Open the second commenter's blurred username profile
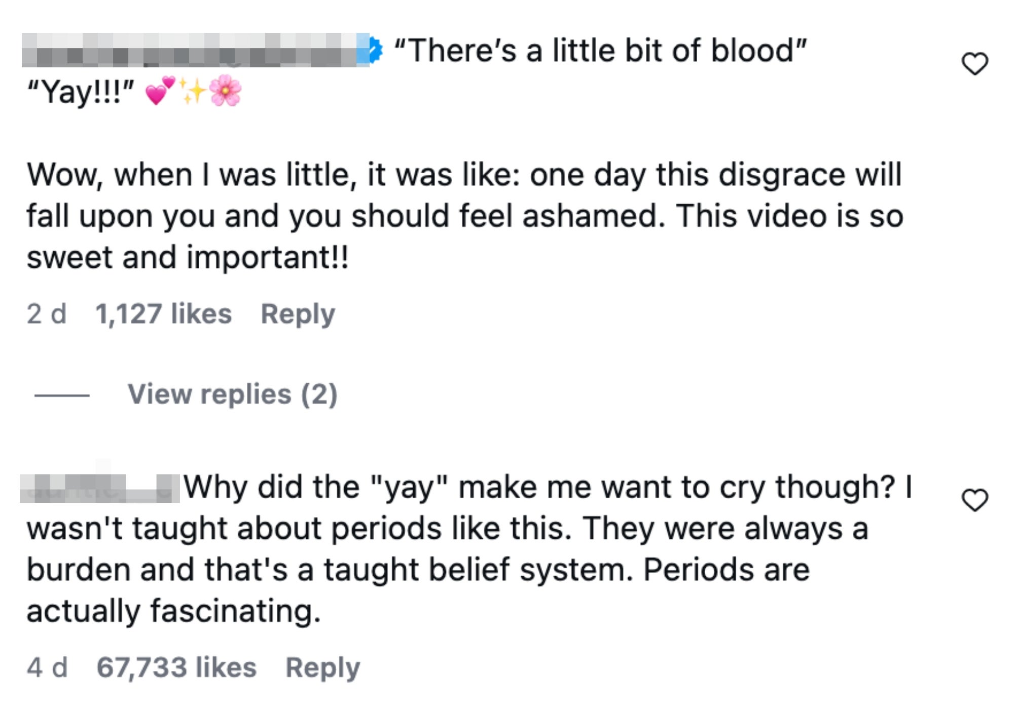Screen dimensions: 1014x714 click(x=99, y=488)
